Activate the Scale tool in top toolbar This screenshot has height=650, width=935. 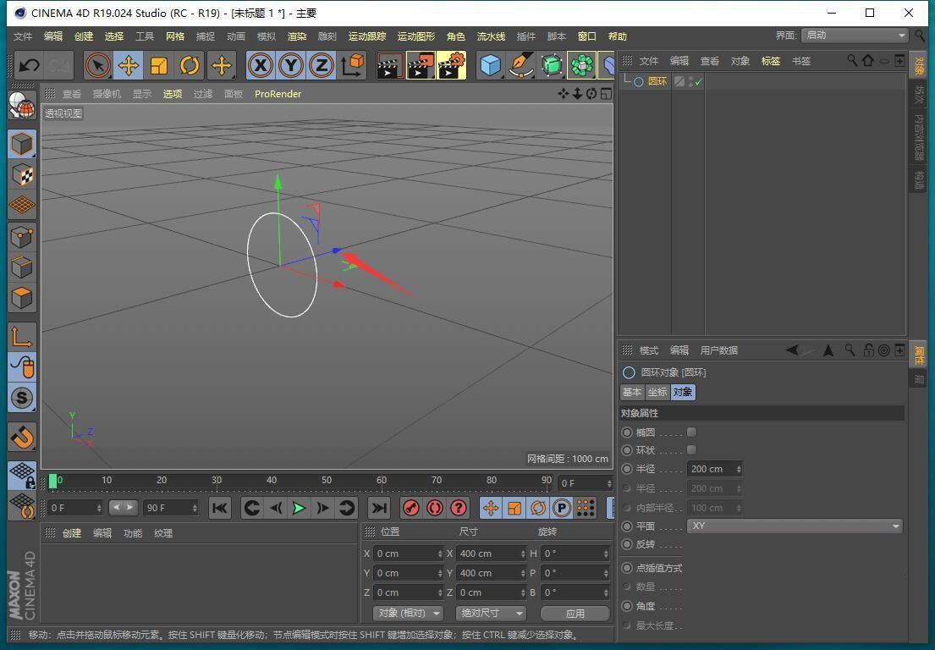point(159,65)
